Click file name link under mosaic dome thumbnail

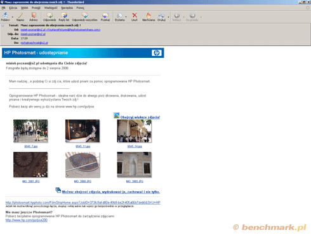pos(83,181)
